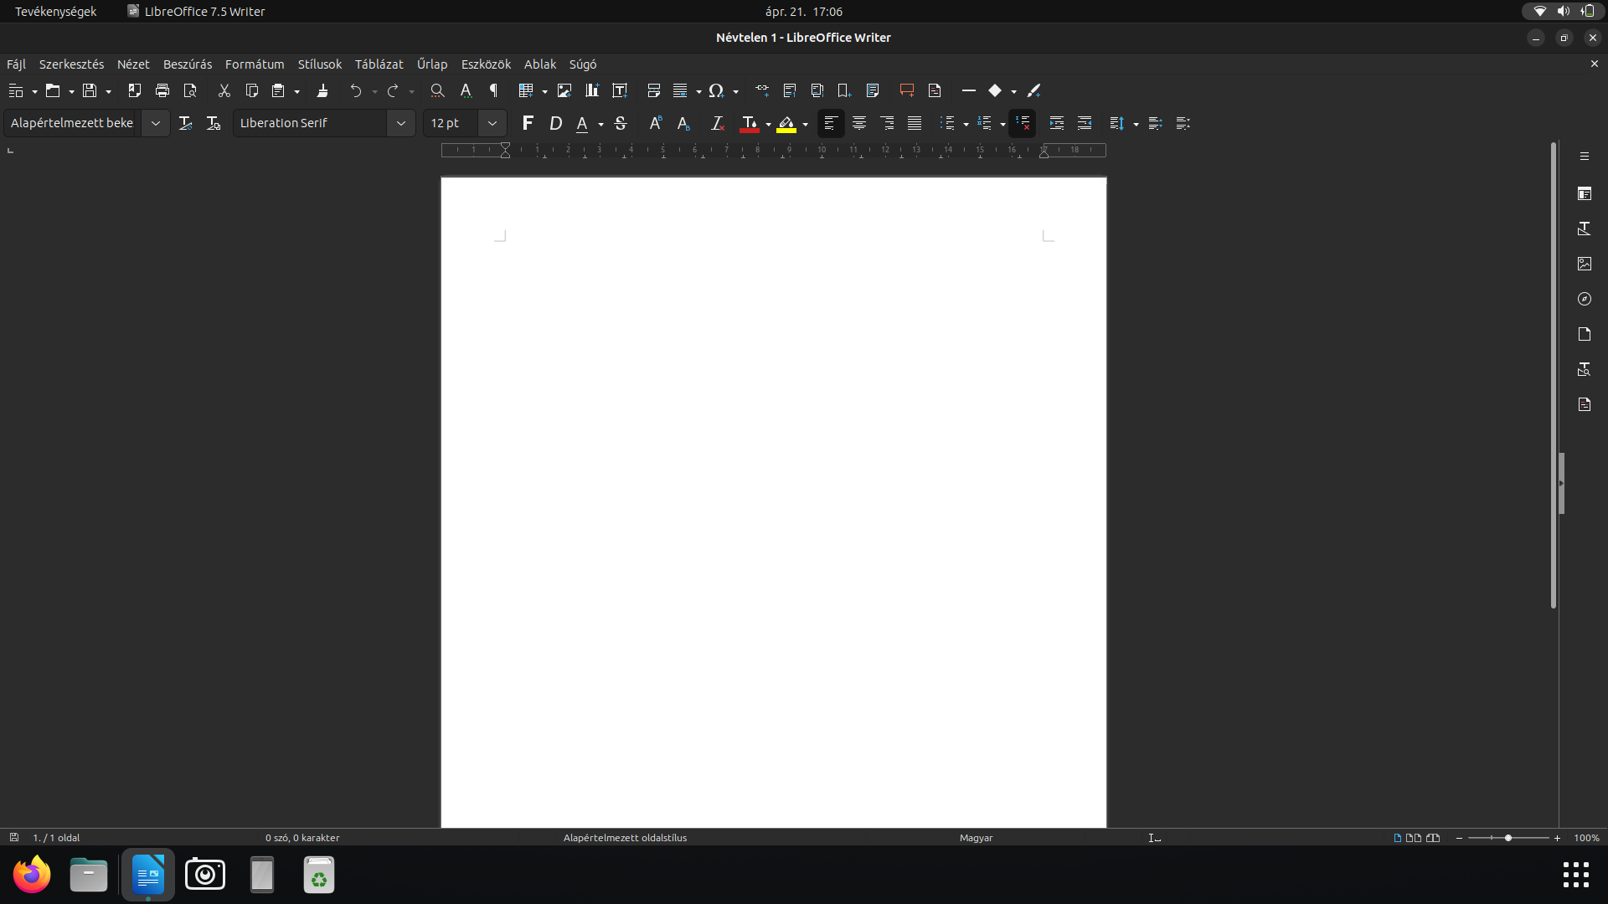Screen dimensions: 1608x904
Task: Insert an image from toolbar
Action: 564,90
